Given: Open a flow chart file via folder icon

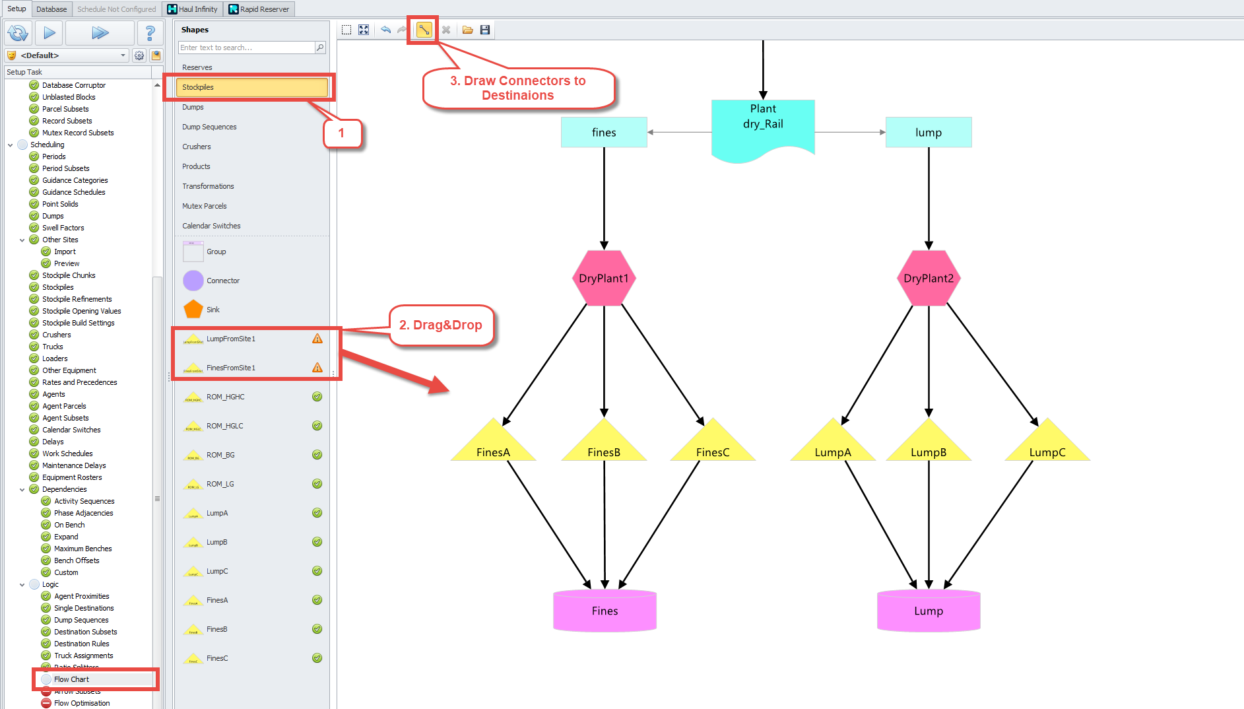Looking at the screenshot, I should click(468, 30).
